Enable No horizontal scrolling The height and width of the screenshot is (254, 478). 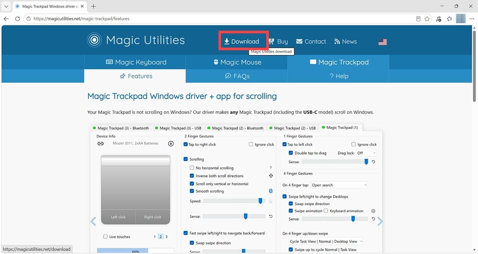click(192, 168)
